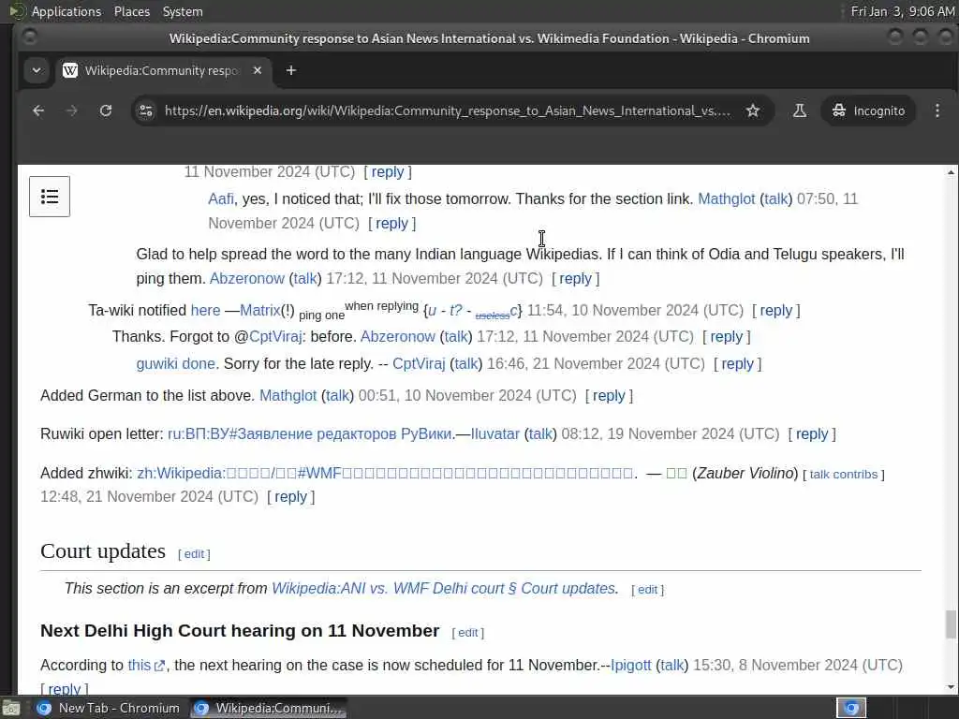
Task: Switch to Wikipedia:Communi... taskbar window
Action: [268, 708]
